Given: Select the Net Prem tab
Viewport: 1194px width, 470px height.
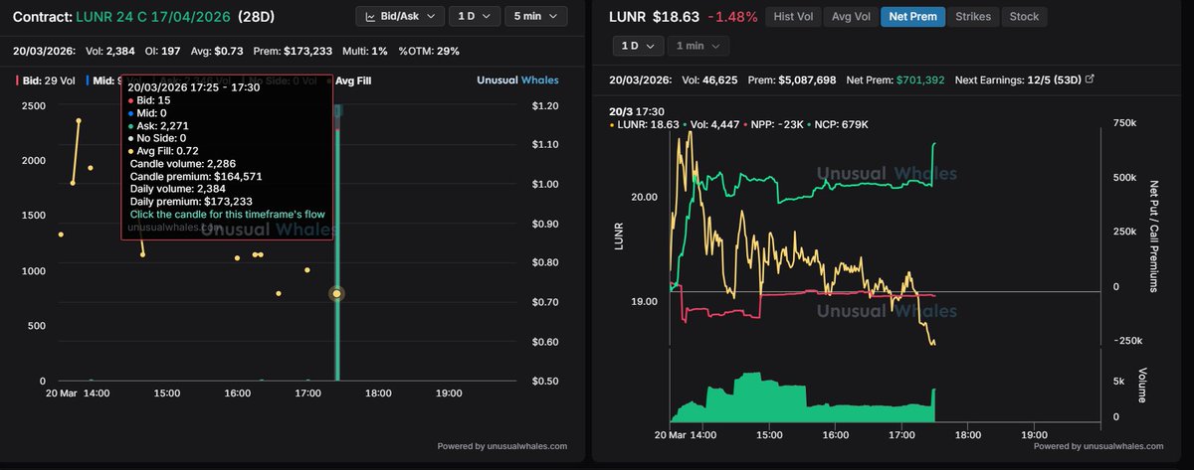Looking at the screenshot, I should pos(910,17).
